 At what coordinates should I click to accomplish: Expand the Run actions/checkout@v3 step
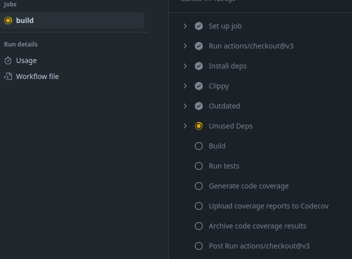[x=185, y=46]
